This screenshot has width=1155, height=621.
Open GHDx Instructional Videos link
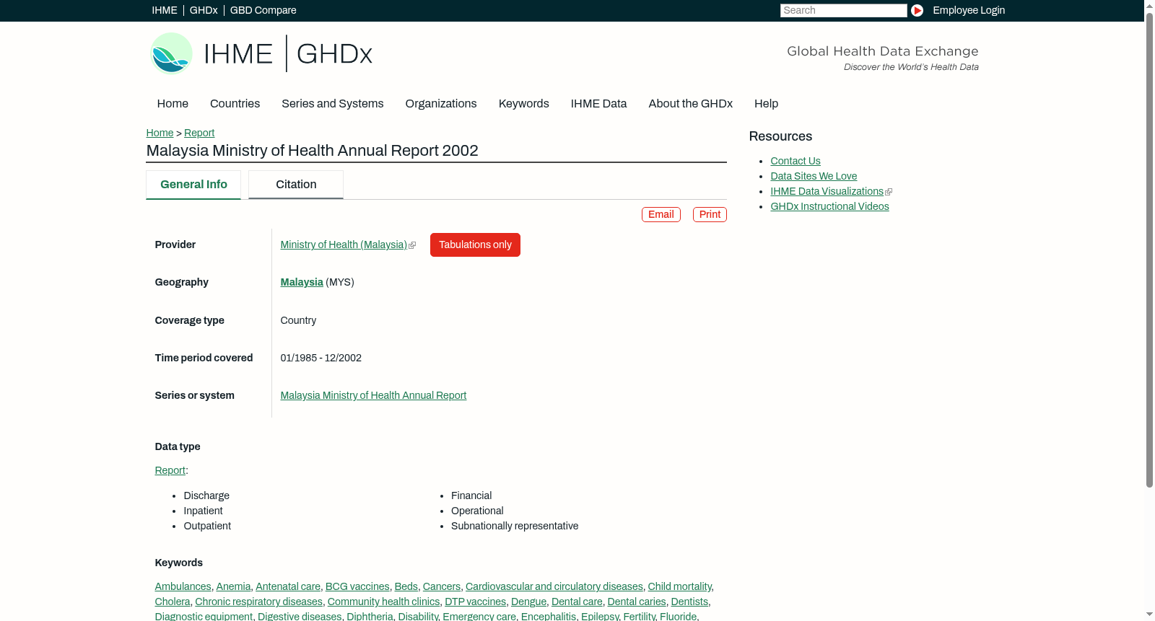coord(829,206)
